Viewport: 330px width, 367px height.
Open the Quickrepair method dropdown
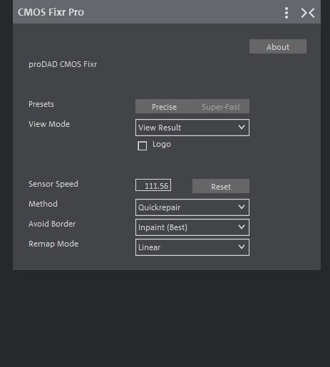tap(192, 207)
